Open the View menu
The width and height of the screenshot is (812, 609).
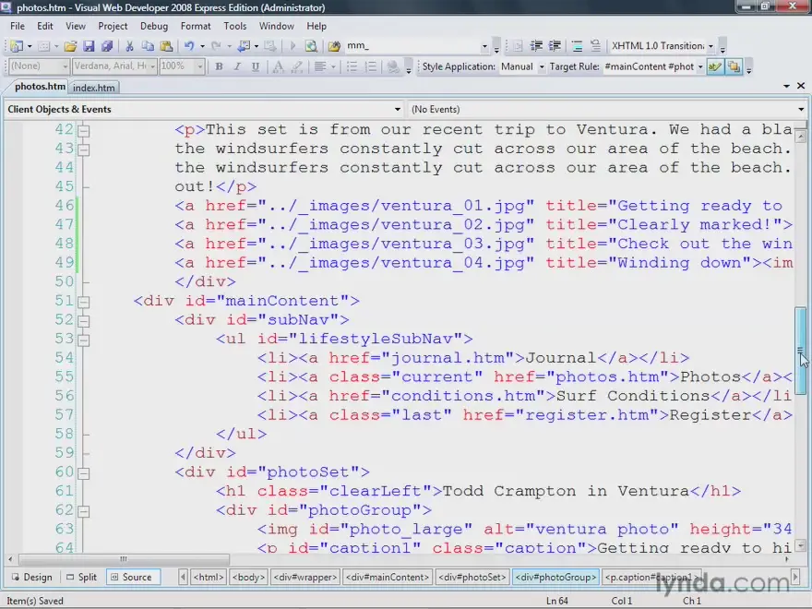pyautogui.click(x=76, y=26)
